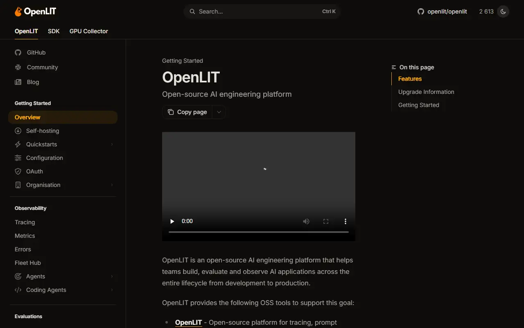
Task: Open the video's three-dot options menu
Action: [x=346, y=221]
